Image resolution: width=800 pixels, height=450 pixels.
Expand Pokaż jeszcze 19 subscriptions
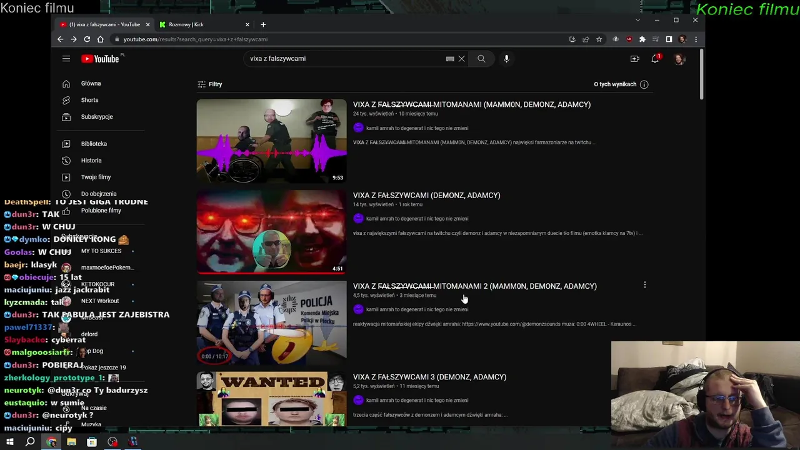coord(104,367)
